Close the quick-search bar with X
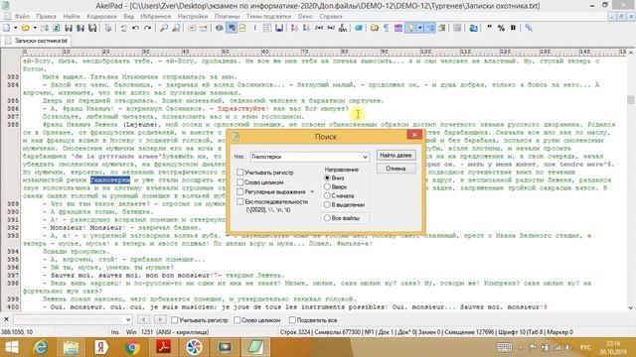The width and height of the screenshot is (636, 357). coord(6,319)
